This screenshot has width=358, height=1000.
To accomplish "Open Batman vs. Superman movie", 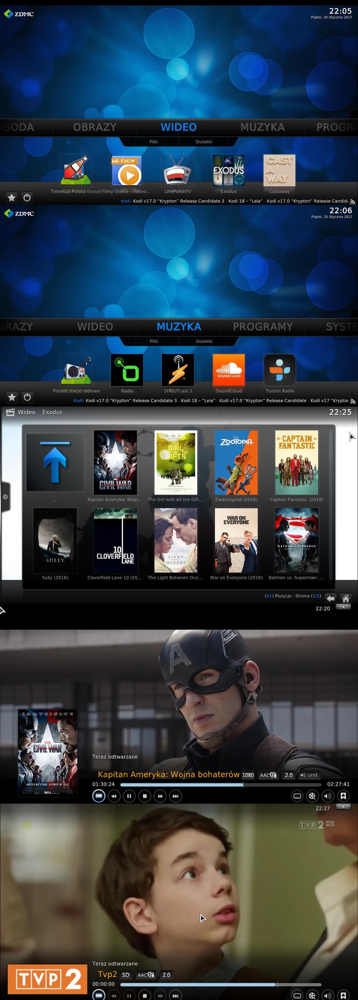I will point(297,541).
